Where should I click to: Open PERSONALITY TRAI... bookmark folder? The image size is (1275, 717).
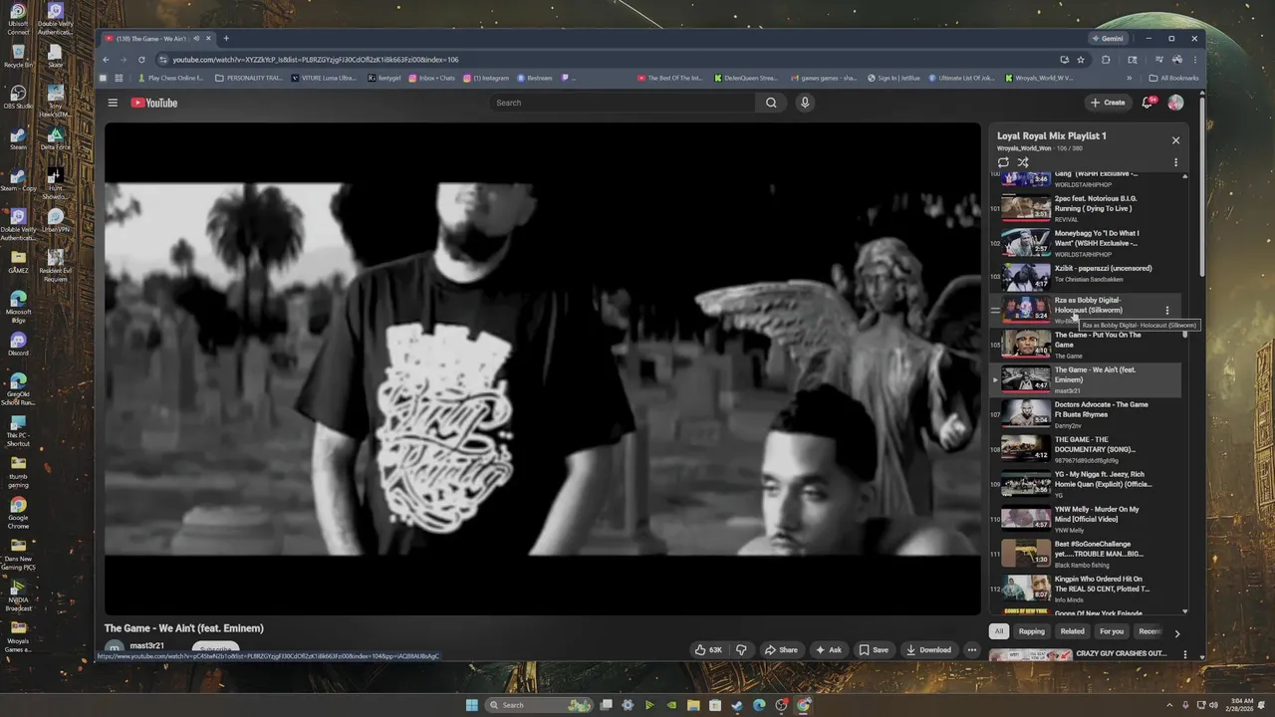pyautogui.click(x=249, y=78)
